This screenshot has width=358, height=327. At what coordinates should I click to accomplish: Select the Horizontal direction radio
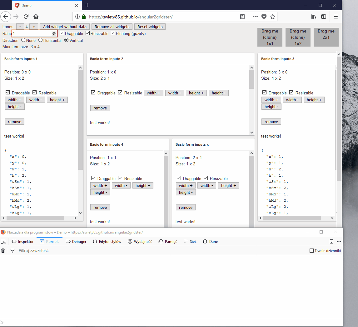tap(40, 40)
